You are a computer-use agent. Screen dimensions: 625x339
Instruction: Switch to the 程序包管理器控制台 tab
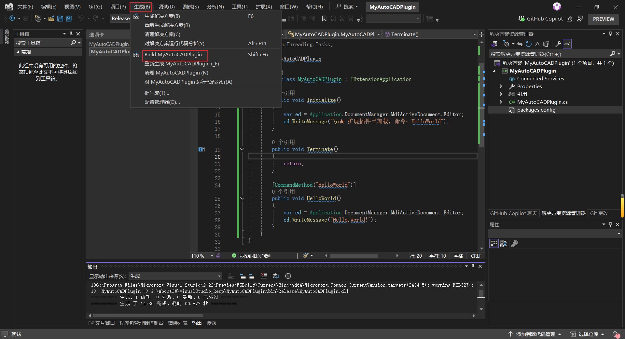point(141,323)
